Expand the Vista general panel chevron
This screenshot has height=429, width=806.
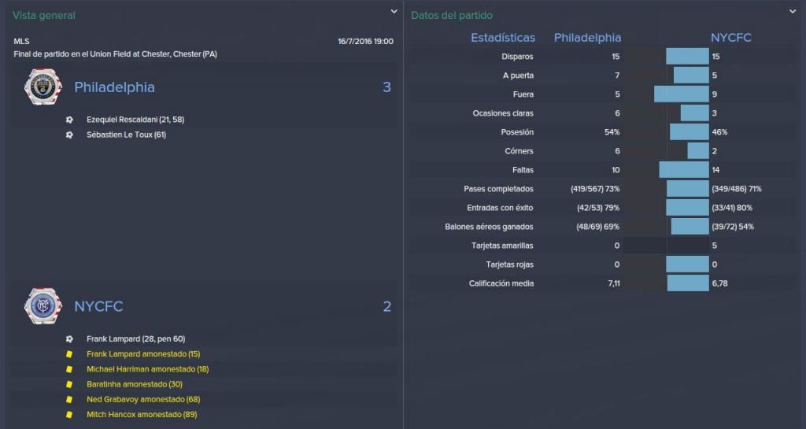coord(394,11)
